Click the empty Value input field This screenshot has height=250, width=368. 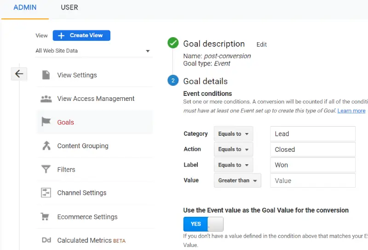pyautogui.click(x=313, y=180)
